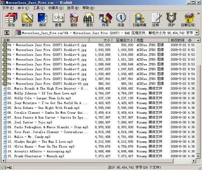
Task: Select the Booklet-5.jpg row
Action: click(x=99, y=59)
